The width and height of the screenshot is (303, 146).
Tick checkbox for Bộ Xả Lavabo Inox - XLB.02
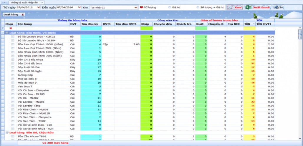coord(13,37)
